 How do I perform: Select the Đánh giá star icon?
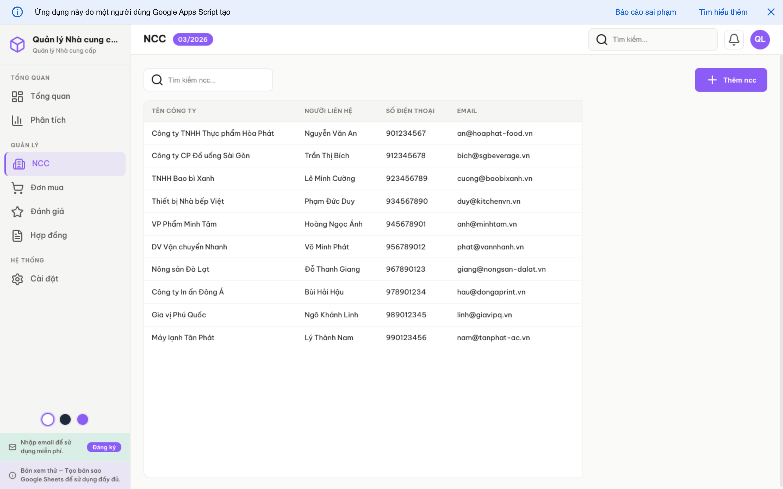pyautogui.click(x=17, y=212)
